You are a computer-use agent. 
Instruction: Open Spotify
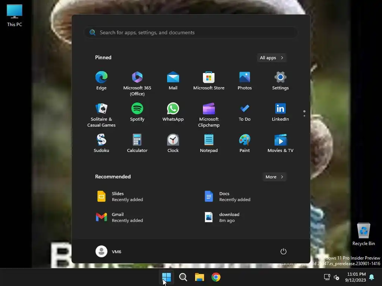137,112
